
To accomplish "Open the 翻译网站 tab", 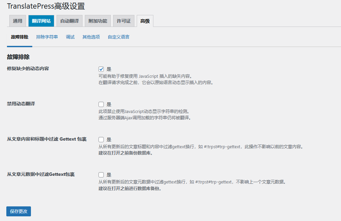I will pyautogui.click(x=41, y=21).
